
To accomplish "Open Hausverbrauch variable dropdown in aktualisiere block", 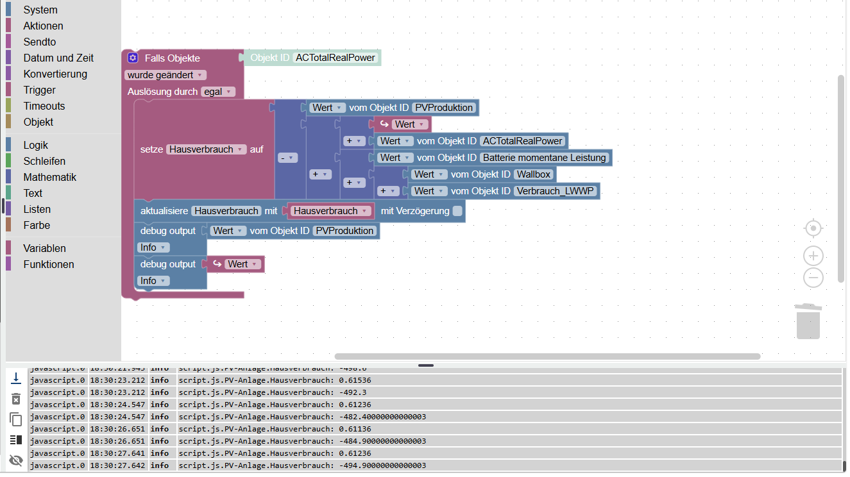I will [332, 211].
